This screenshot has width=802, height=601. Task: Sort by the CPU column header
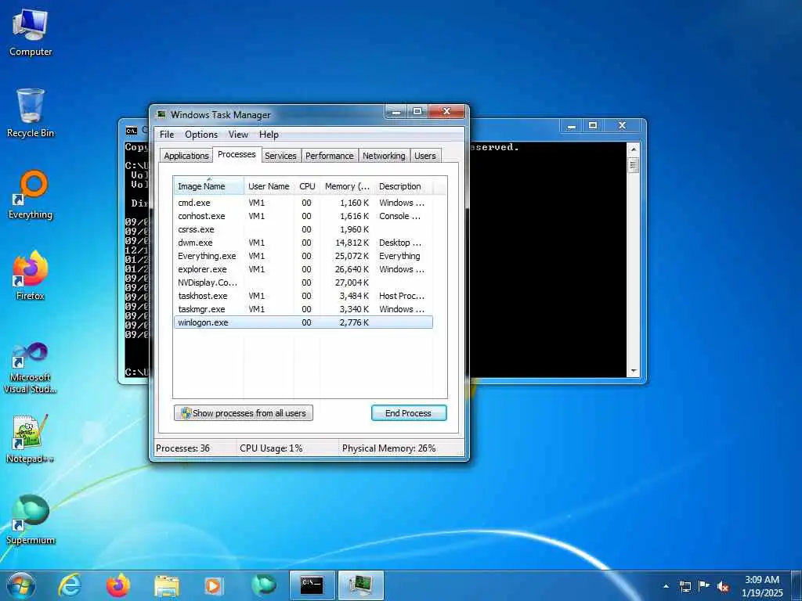pyautogui.click(x=307, y=186)
